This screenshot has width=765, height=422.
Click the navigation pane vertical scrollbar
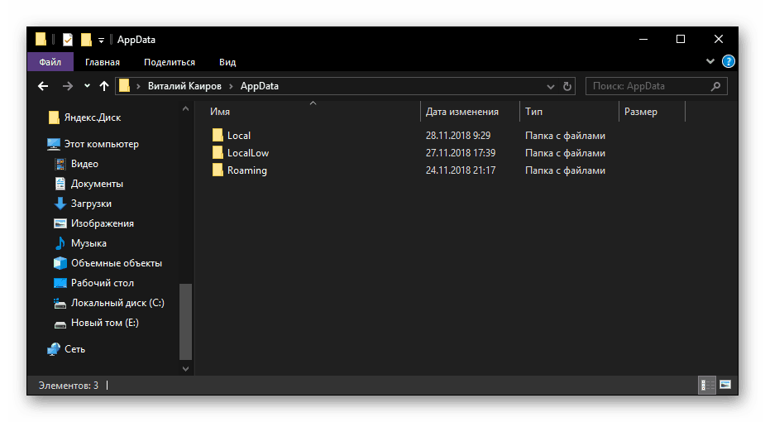click(x=186, y=323)
